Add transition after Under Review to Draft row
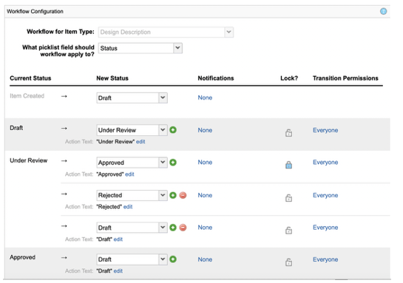Viewport: 403px width, 283px height. point(173,228)
